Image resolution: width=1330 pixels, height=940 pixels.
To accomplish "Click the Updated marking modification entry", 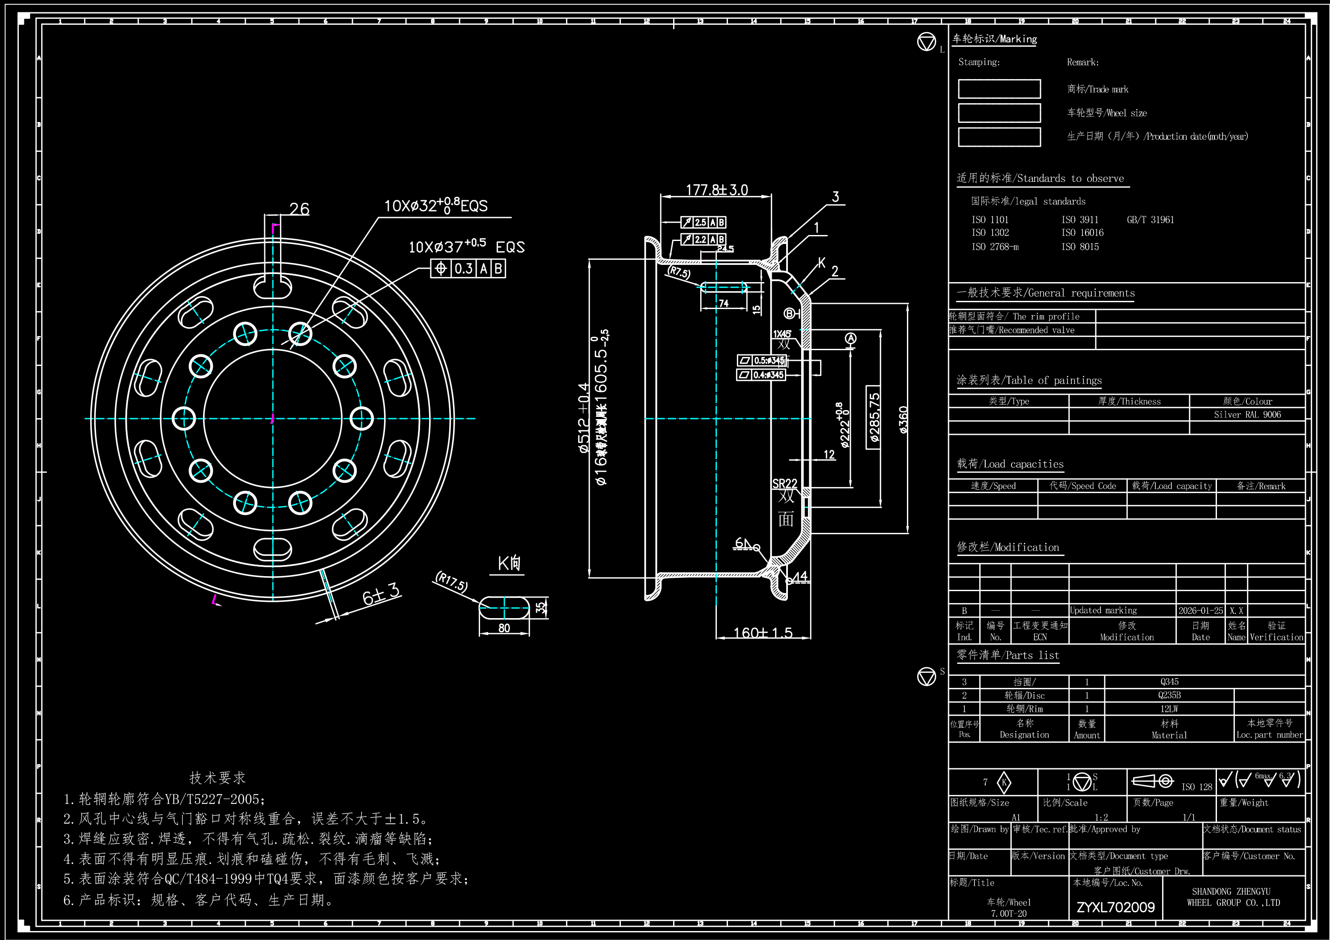I will coord(1103,610).
